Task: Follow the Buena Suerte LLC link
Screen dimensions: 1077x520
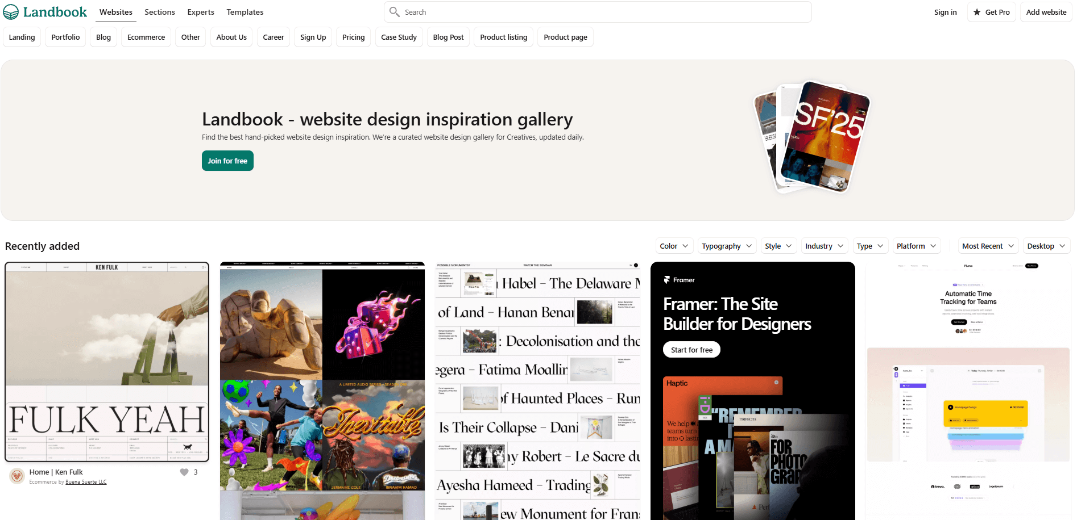Action: coord(86,482)
